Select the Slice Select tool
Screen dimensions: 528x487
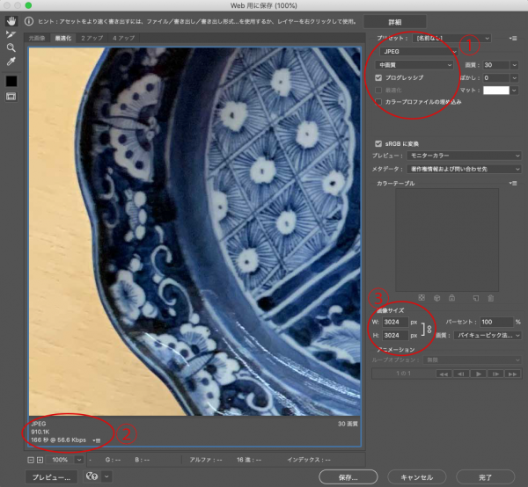[x=11, y=34]
